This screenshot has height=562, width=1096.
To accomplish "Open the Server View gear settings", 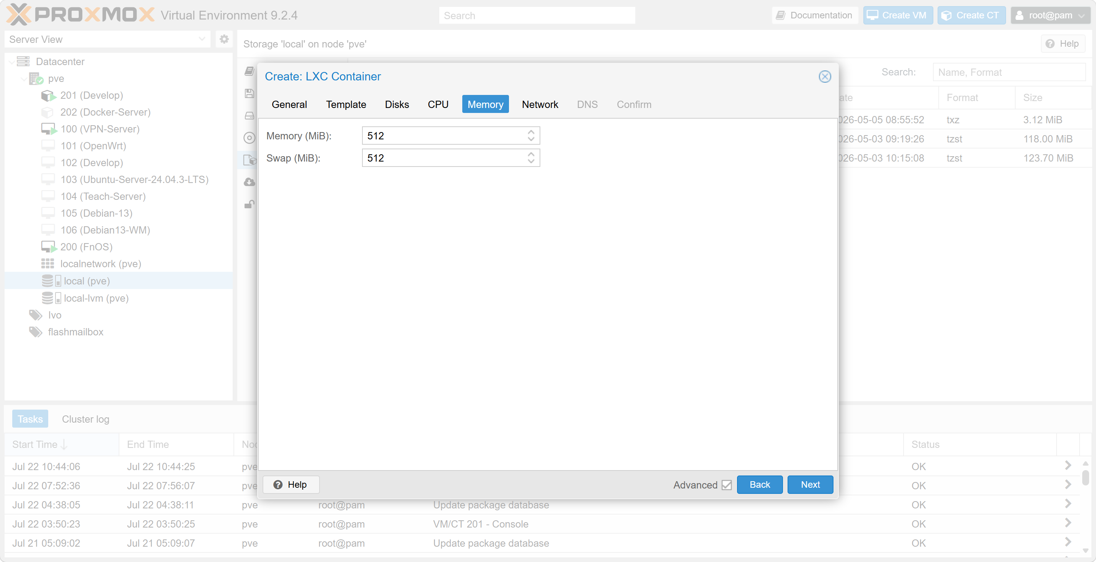I will click(224, 39).
